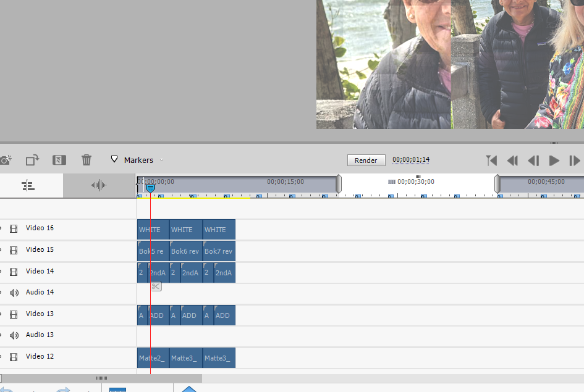Click the scissors split icon under the 2ndA clip
Screen dimensions: 584x392
point(156,286)
